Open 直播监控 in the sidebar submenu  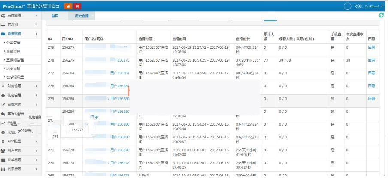(14, 51)
